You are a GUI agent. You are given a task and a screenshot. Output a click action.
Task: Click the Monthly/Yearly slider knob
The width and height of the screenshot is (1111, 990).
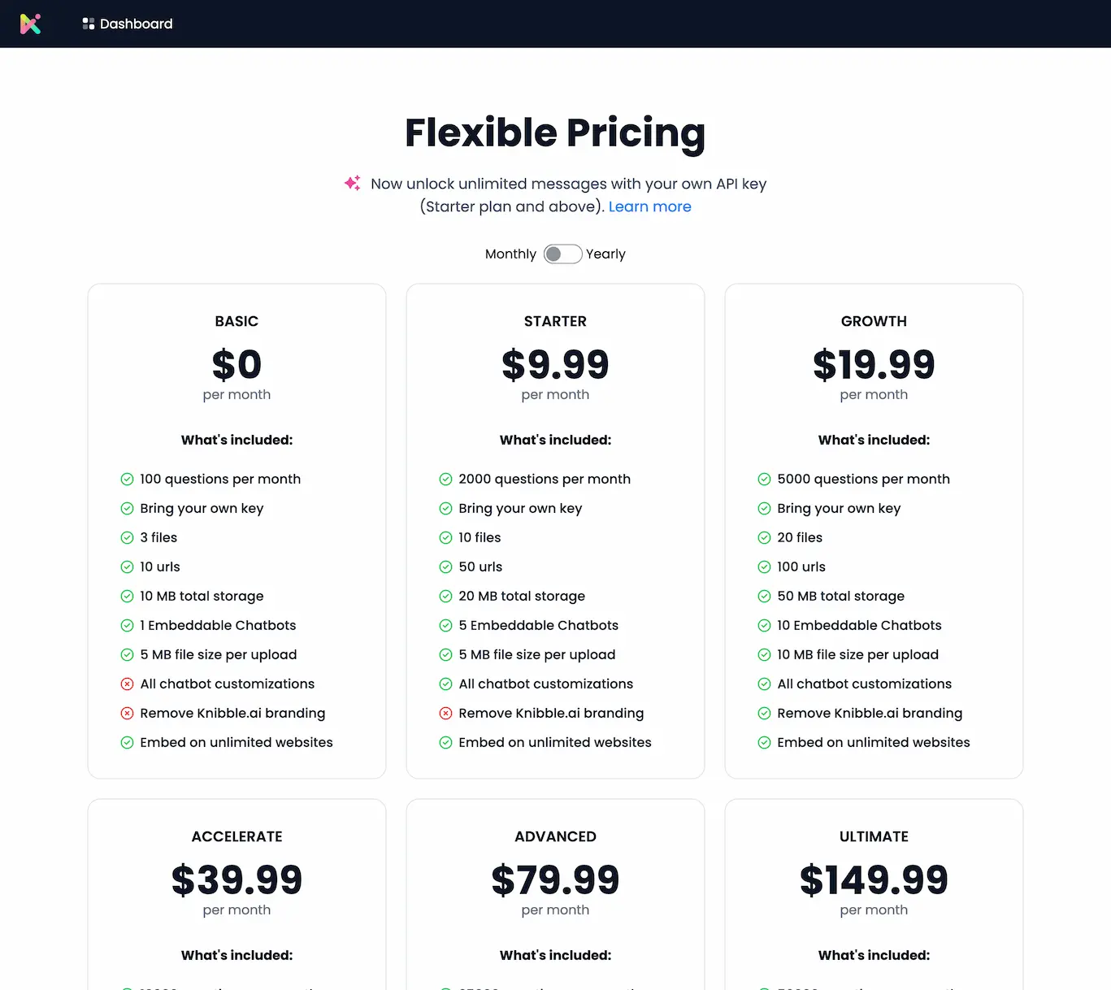555,254
